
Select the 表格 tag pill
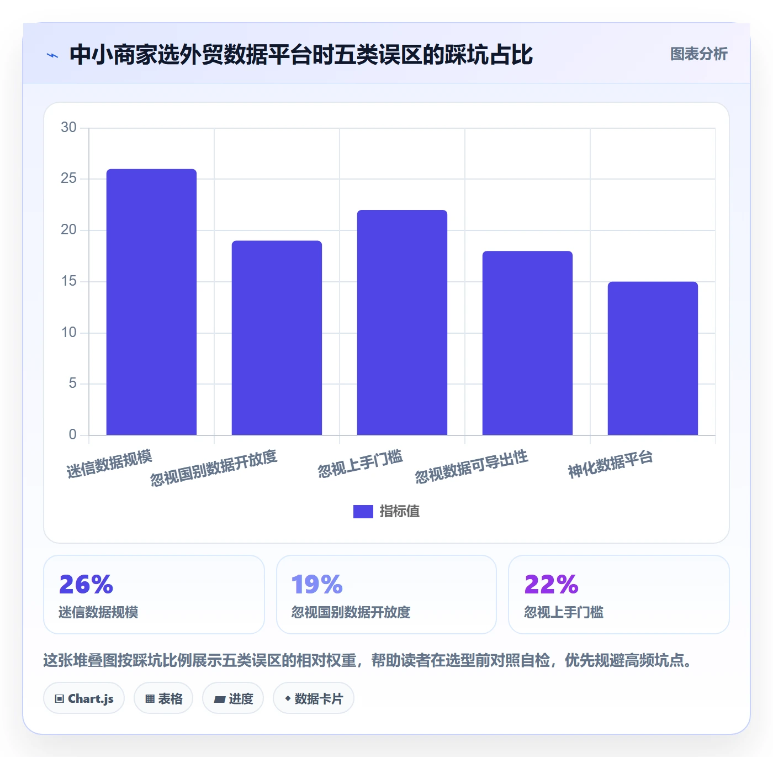[163, 698]
